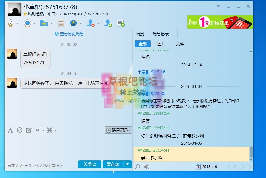Screen dimensions: 266x178
Task: Open the emoticon smiley picker
Action: 20,130
